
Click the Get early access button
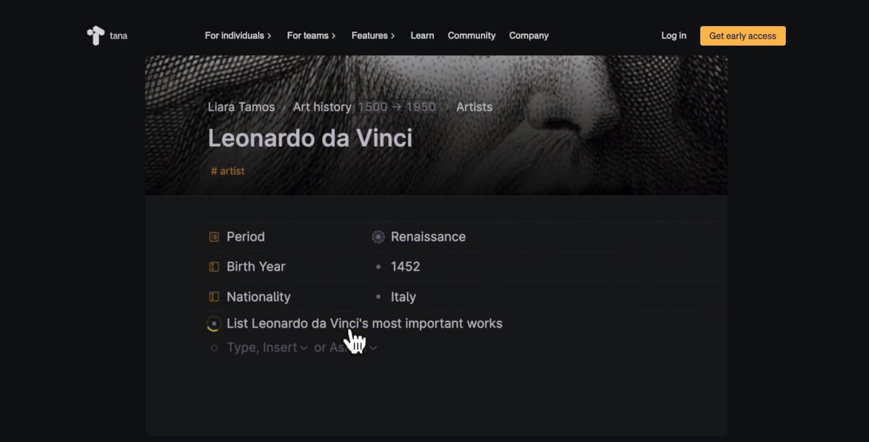pyautogui.click(x=742, y=35)
